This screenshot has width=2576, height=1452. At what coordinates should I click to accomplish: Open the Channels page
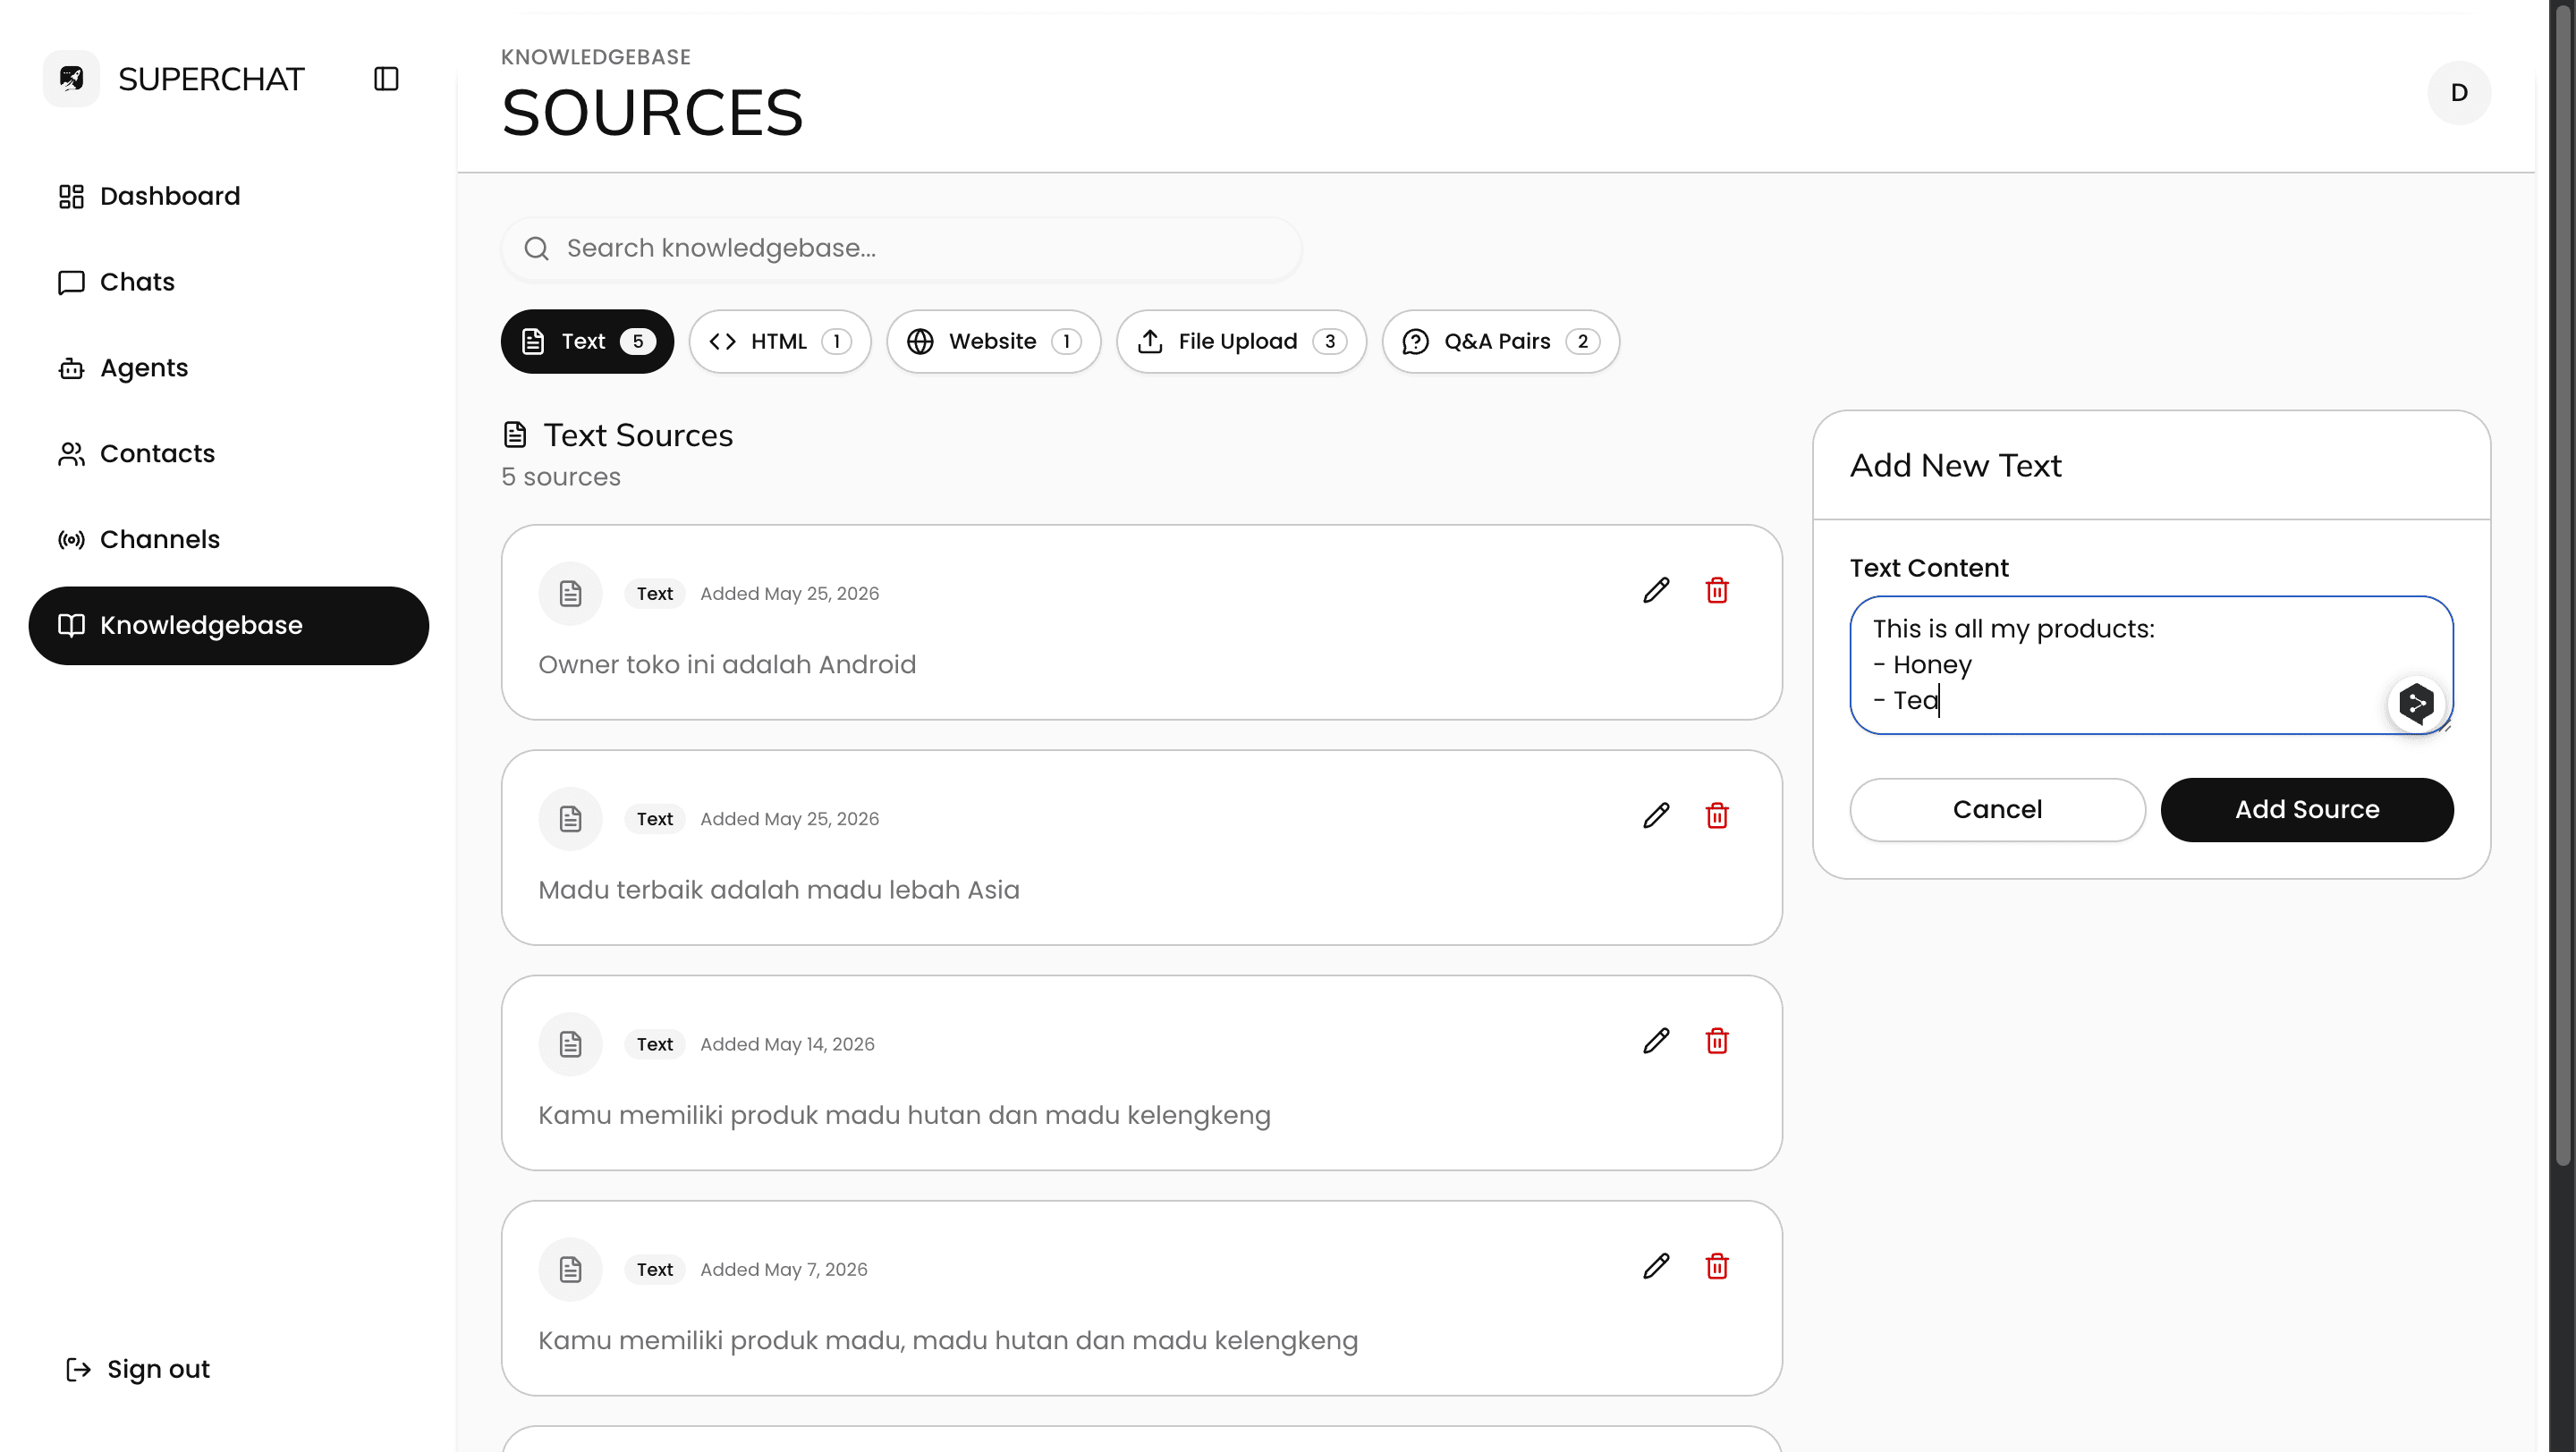(x=229, y=540)
